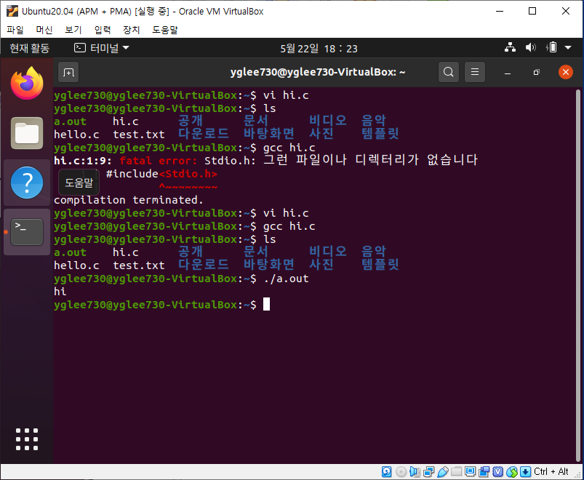The height and width of the screenshot is (480, 584).
Task: Click the 'hi' program output line
Action: pyautogui.click(x=60, y=292)
